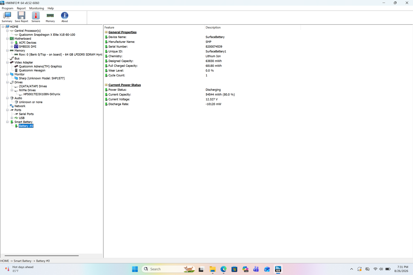Click the taskbar Search box
Screen dimensions: 413x275
tap(168, 269)
